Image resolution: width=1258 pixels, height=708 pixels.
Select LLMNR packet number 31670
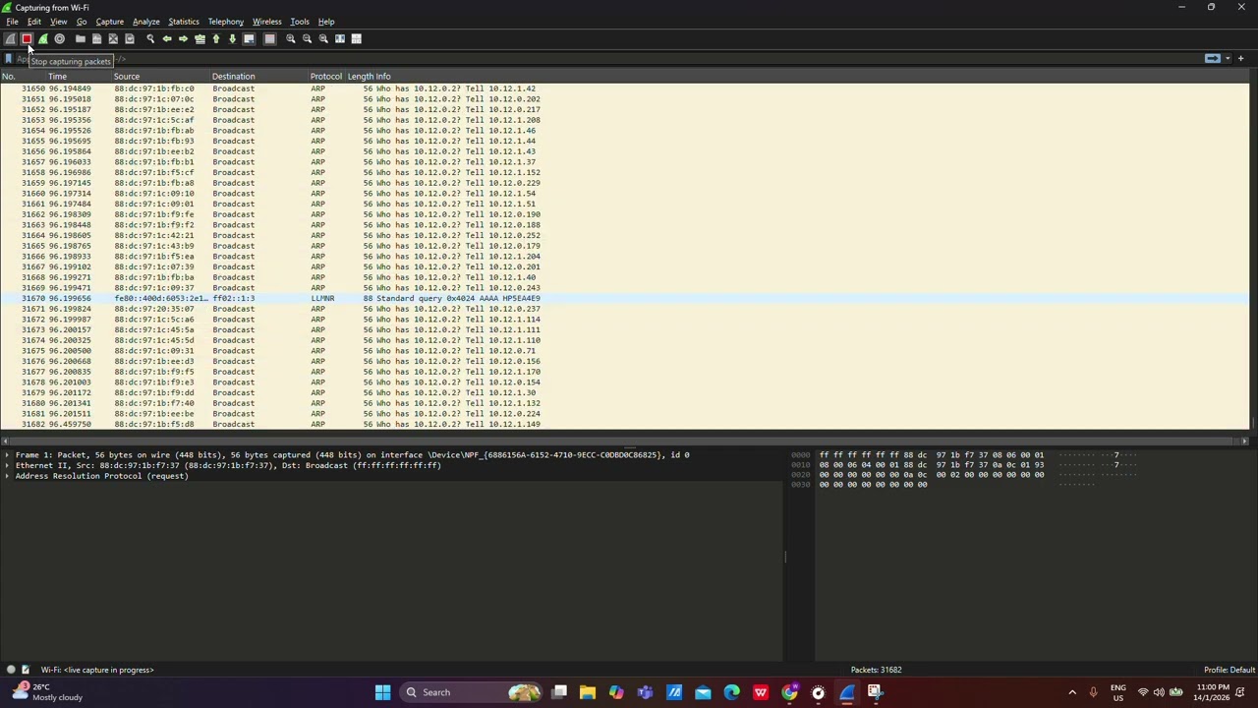625,298
